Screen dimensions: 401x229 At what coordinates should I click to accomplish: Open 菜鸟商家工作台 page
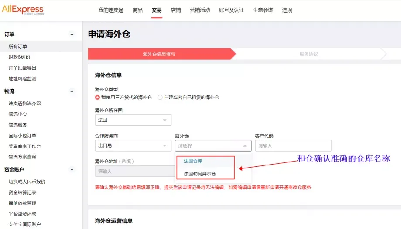(24, 146)
